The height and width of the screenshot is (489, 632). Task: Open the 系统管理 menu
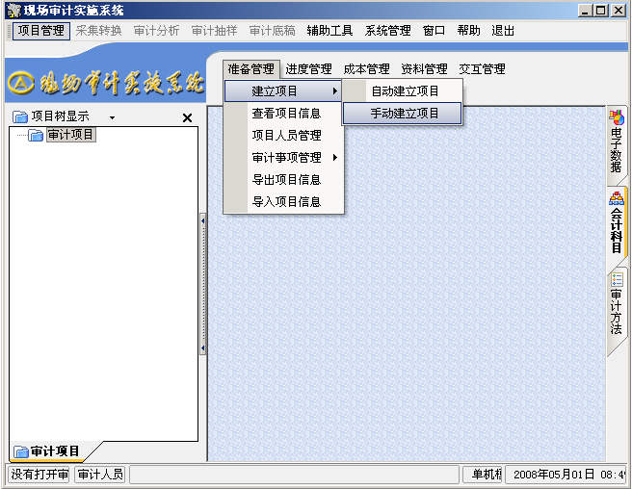coord(387,31)
